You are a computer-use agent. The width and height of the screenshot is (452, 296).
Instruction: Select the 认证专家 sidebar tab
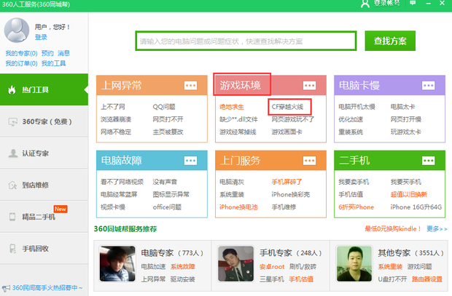(x=44, y=153)
